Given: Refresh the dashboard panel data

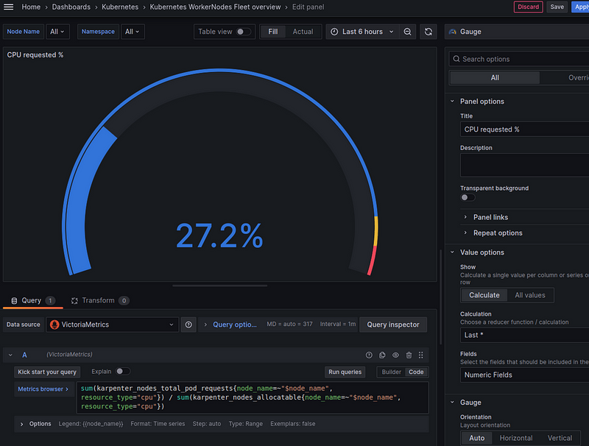Looking at the screenshot, I should [428, 32].
